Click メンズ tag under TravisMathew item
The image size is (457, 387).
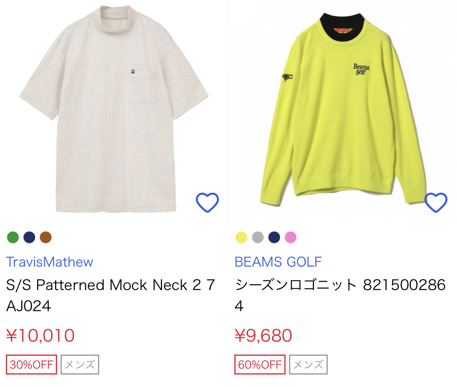(80, 365)
